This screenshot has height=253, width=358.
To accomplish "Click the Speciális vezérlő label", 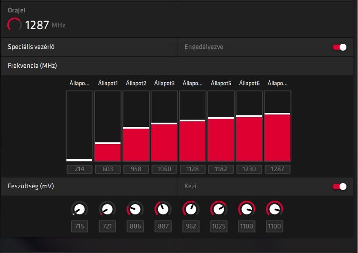I will pyautogui.click(x=31, y=47).
